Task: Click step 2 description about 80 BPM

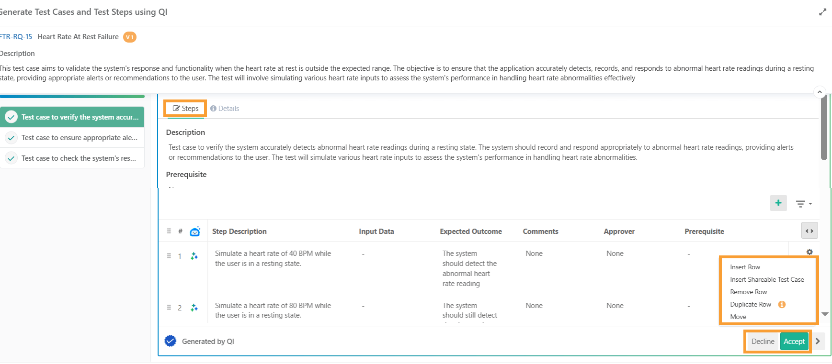Action: [273, 310]
